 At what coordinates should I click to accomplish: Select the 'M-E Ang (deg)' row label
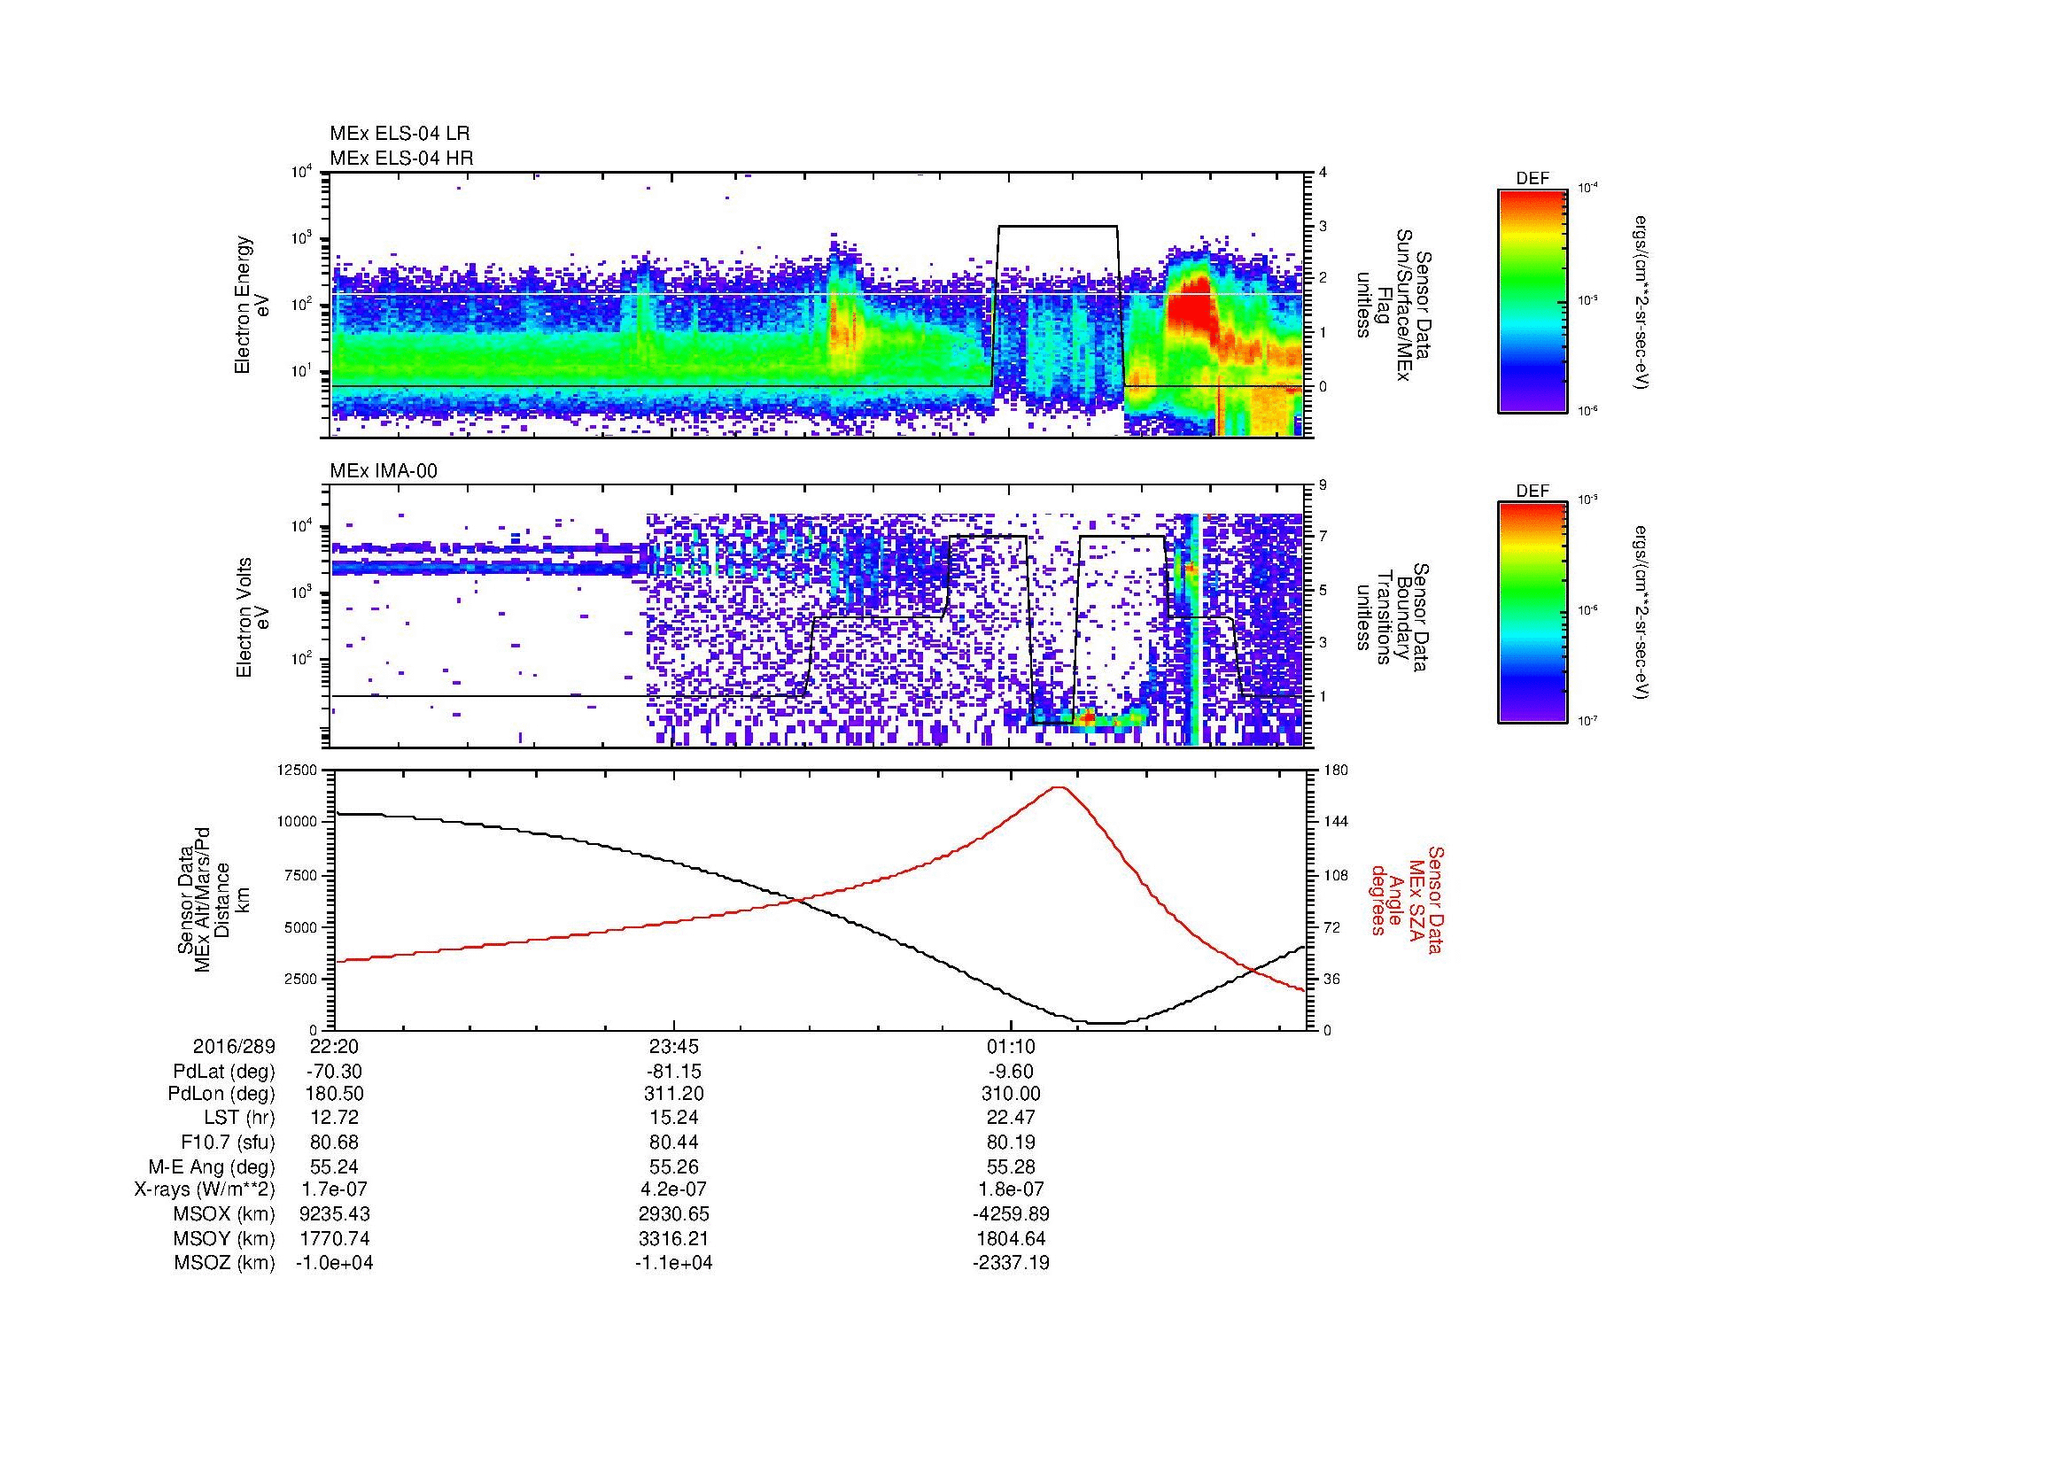212,1166
